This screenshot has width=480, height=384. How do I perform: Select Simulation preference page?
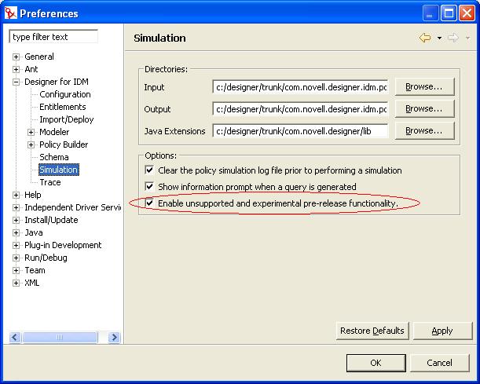coord(58,170)
